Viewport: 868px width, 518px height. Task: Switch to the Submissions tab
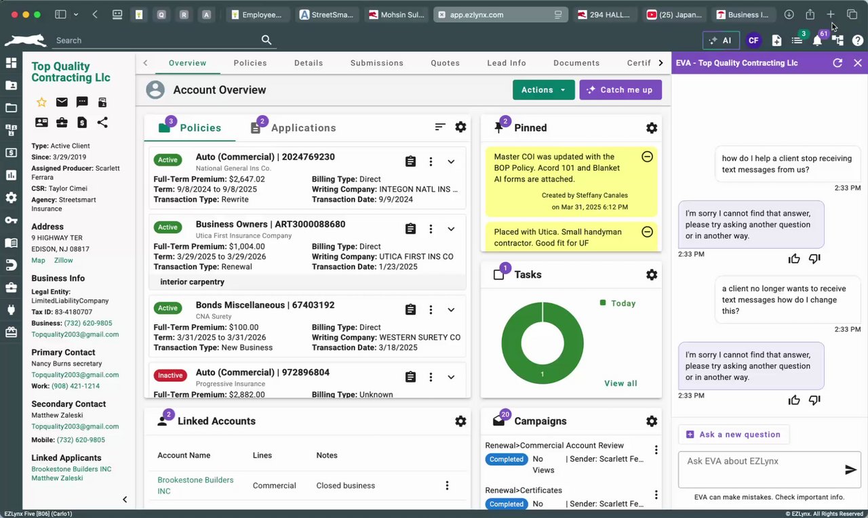pyautogui.click(x=377, y=63)
